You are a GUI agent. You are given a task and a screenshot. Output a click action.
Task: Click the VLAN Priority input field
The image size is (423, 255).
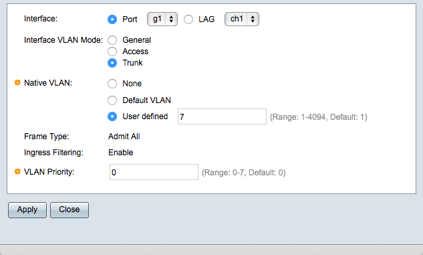(154, 172)
